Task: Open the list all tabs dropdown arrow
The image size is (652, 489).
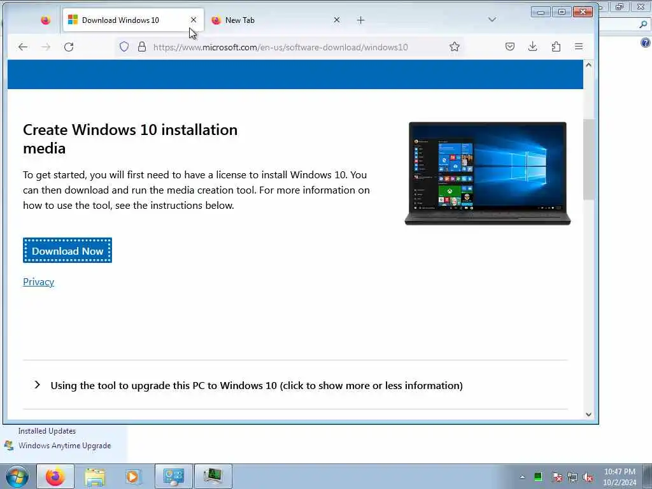Action: point(492,20)
